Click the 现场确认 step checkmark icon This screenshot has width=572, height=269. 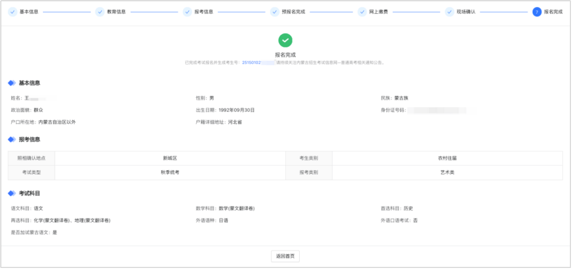click(449, 12)
